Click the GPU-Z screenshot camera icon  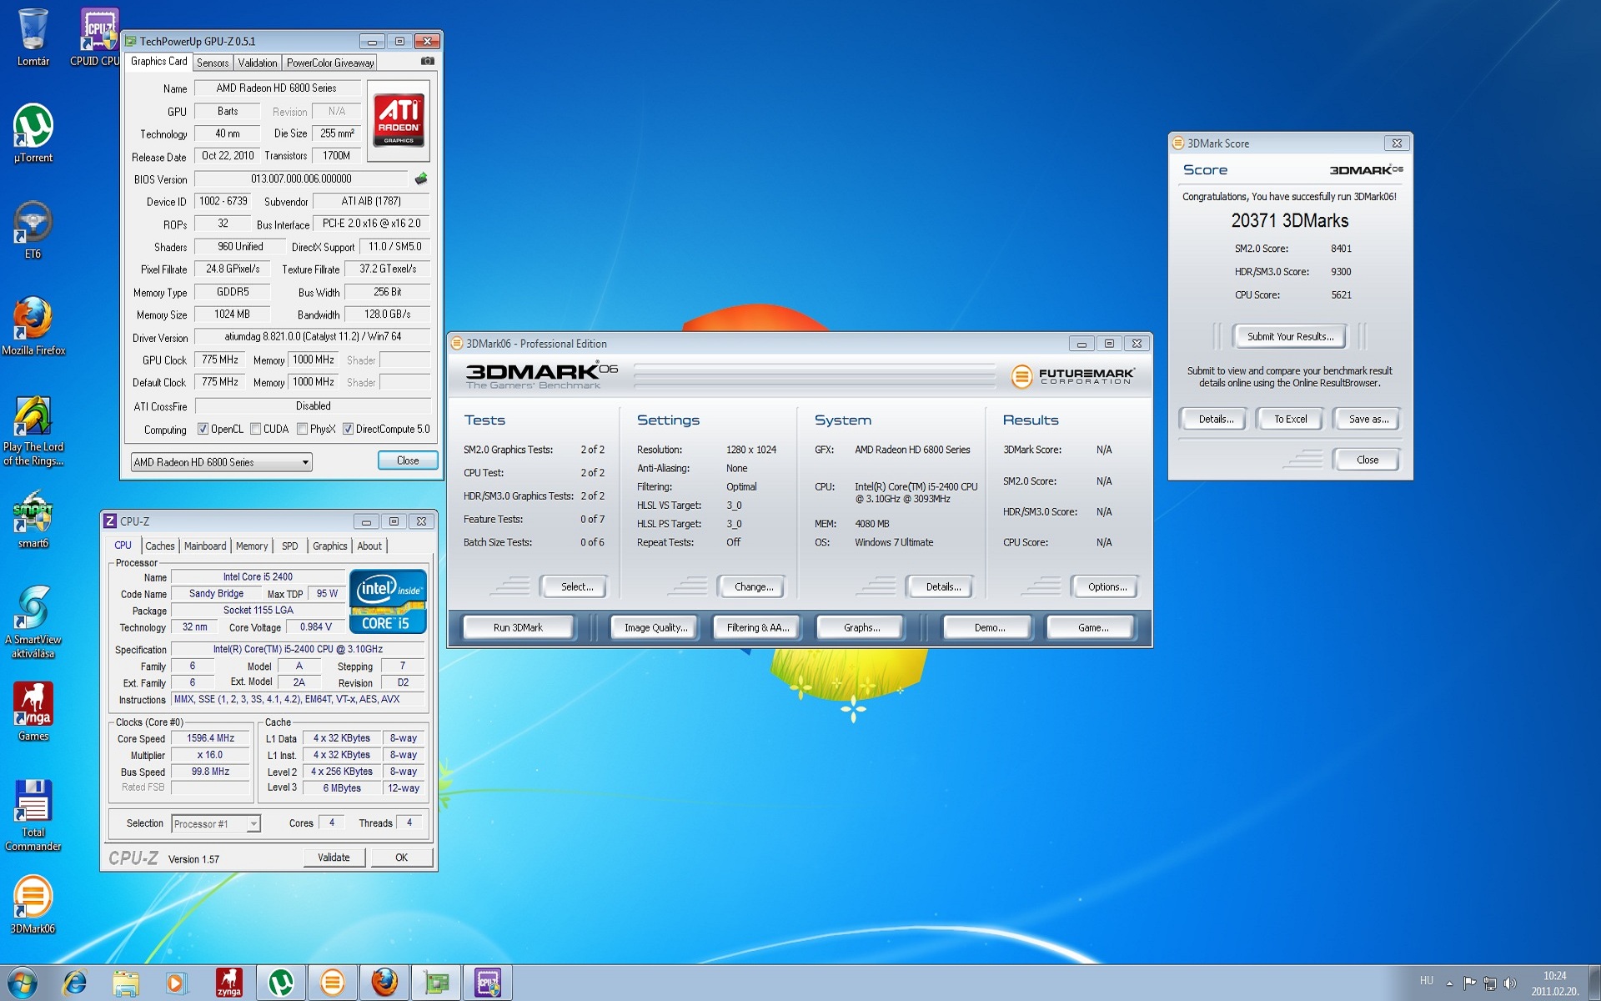[x=427, y=61]
